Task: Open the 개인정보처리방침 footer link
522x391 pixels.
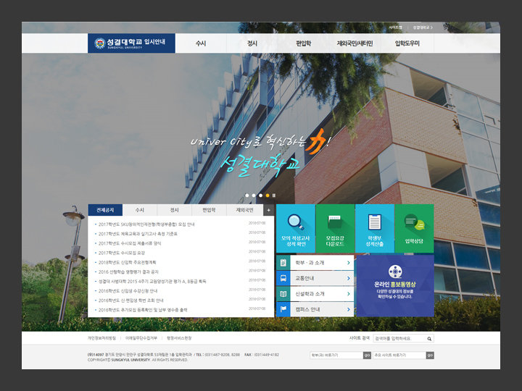Action: [101, 338]
